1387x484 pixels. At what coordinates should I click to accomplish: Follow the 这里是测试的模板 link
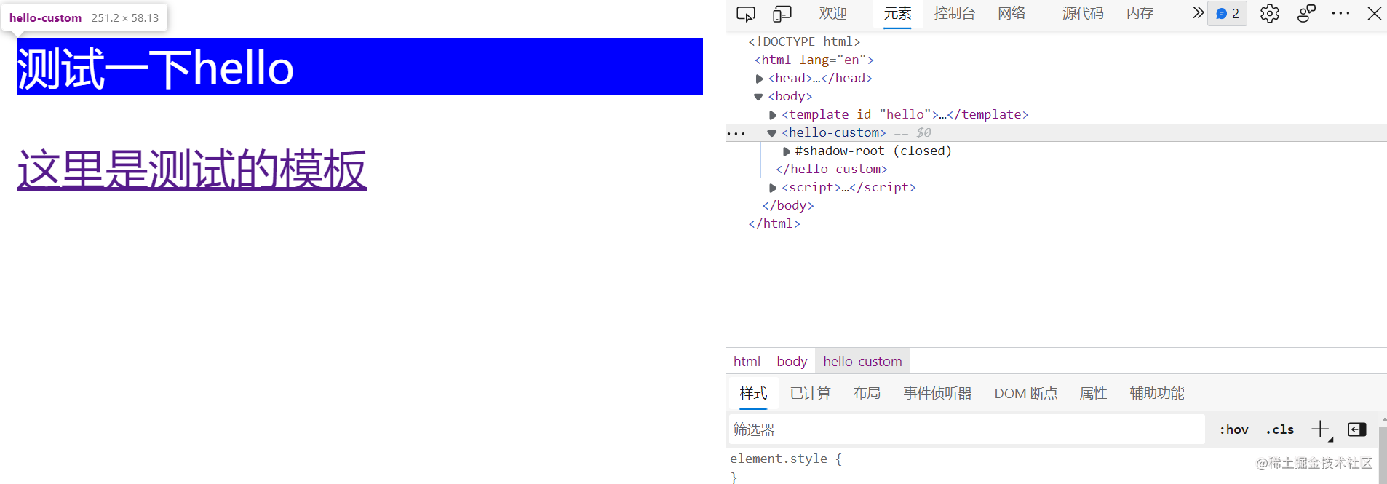pos(192,170)
